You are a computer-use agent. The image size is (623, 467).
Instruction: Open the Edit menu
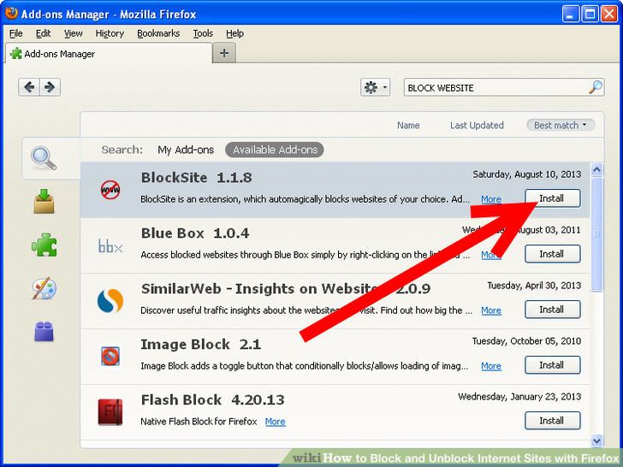tap(43, 33)
